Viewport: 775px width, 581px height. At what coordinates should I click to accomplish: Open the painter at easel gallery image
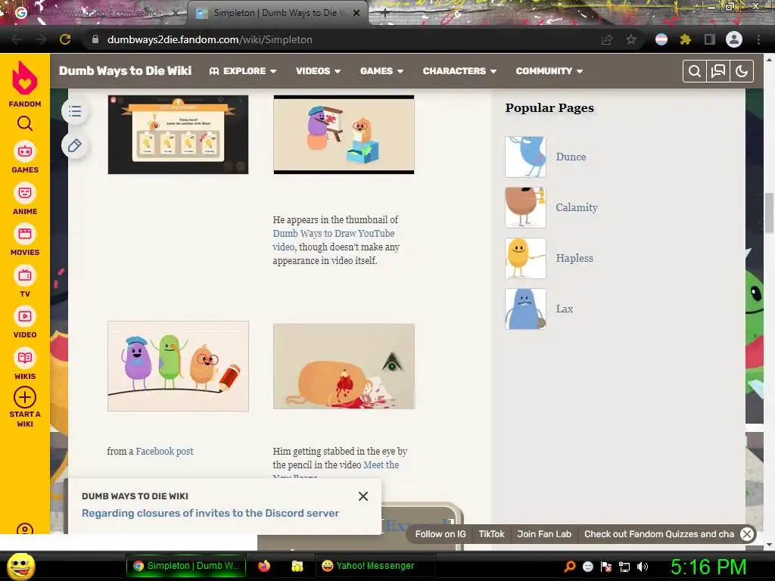tap(344, 135)
